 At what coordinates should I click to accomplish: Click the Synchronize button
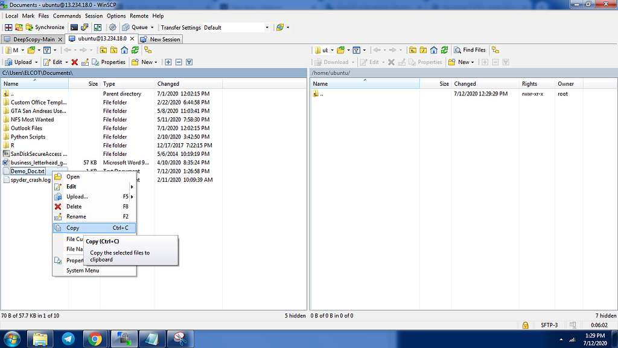(45, 27)
